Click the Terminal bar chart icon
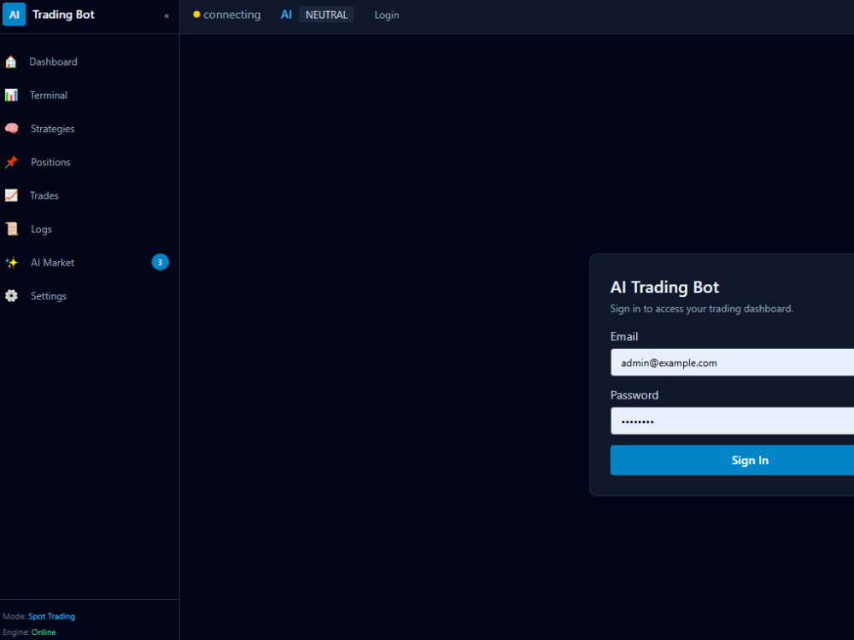This screenshot has height=640, width=854. click(x=11, y=96)
